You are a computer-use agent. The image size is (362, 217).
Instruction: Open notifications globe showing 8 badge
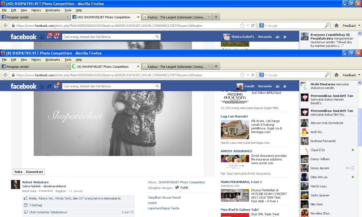pyautogui.click(x=56, y=86)
